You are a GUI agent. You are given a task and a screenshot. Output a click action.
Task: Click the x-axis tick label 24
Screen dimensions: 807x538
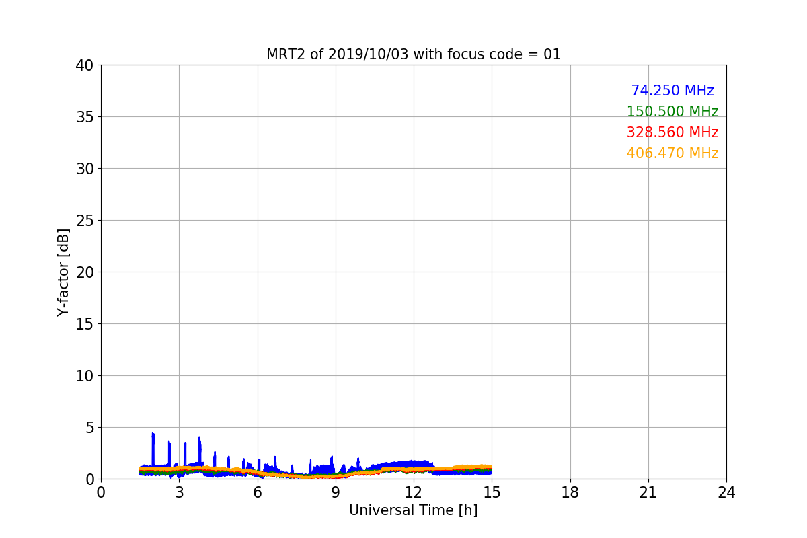(726, 492)
